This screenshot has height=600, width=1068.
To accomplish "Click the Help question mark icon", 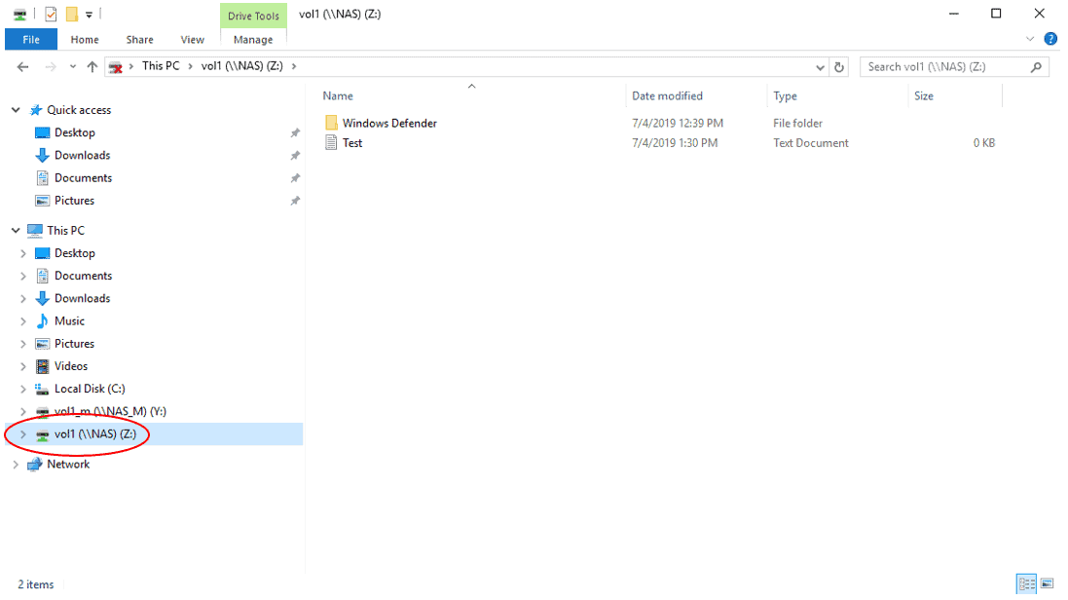I will coord(1050,39).
